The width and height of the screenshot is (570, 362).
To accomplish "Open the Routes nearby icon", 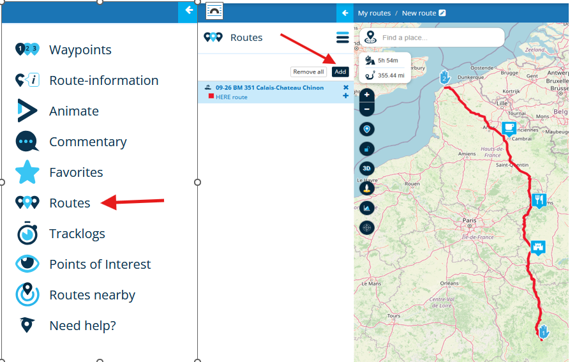I will [27, 294].
